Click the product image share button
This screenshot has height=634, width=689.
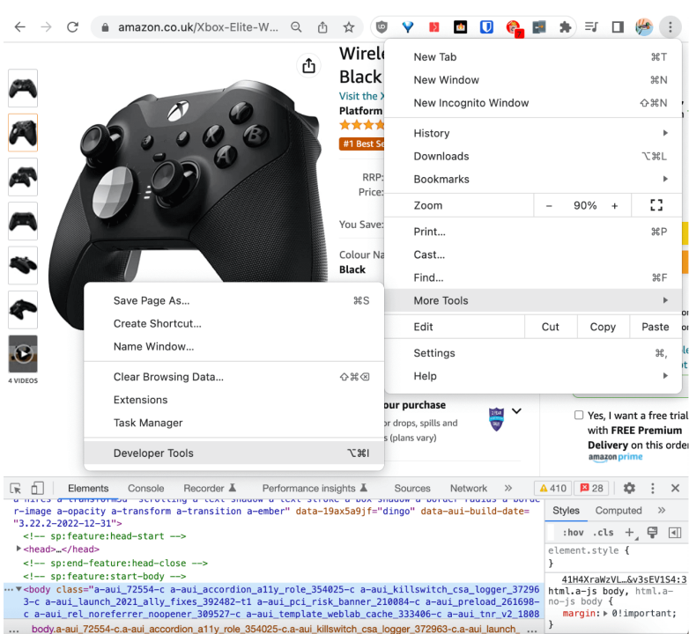309,66
